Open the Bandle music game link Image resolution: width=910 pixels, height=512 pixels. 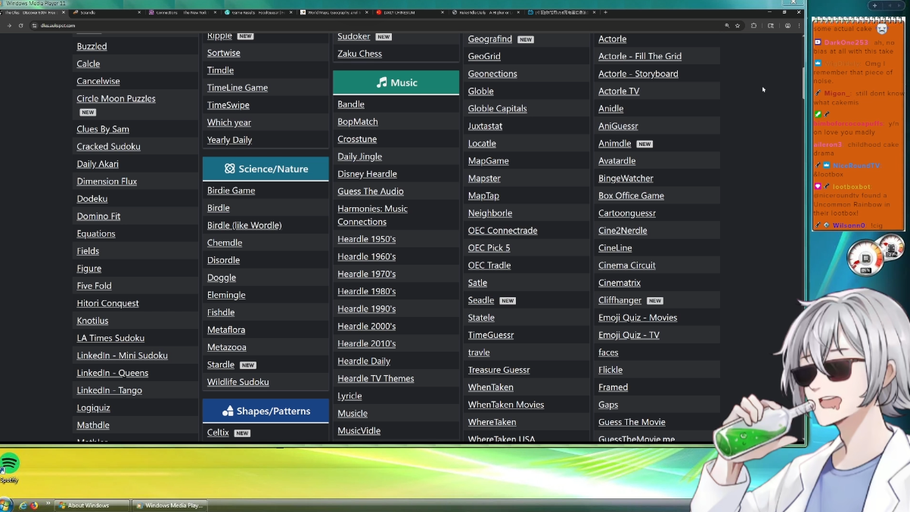tap(351, 104)
